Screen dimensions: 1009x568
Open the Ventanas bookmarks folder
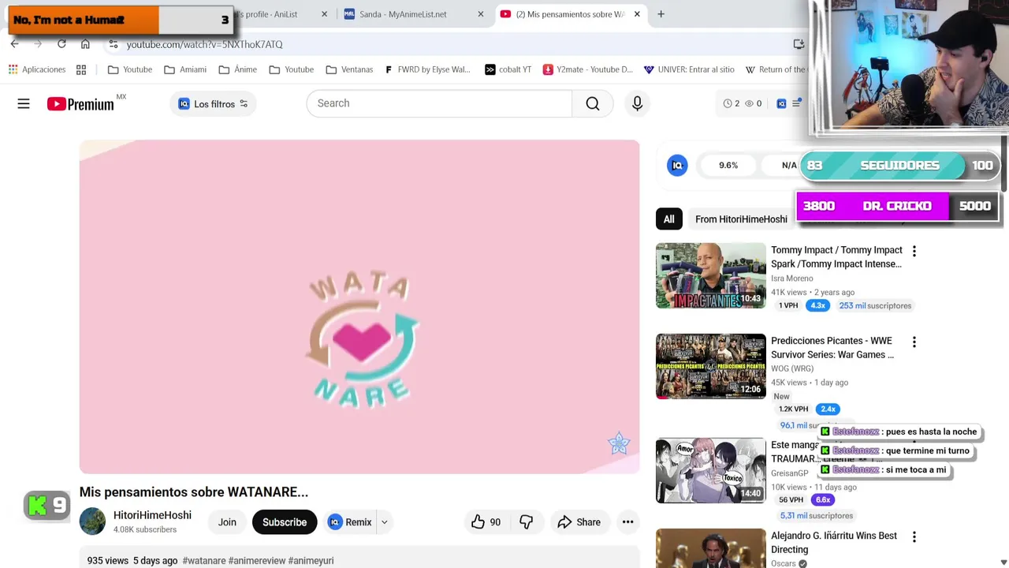click(349, 69)
